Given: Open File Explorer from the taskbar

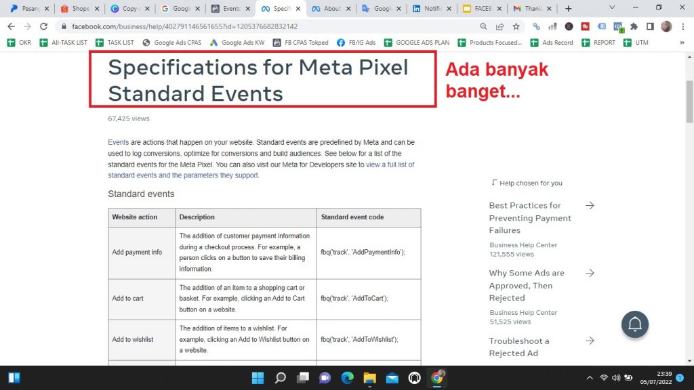Looking at the screenshot, I should pyautogui.click(x=369, y=378).
